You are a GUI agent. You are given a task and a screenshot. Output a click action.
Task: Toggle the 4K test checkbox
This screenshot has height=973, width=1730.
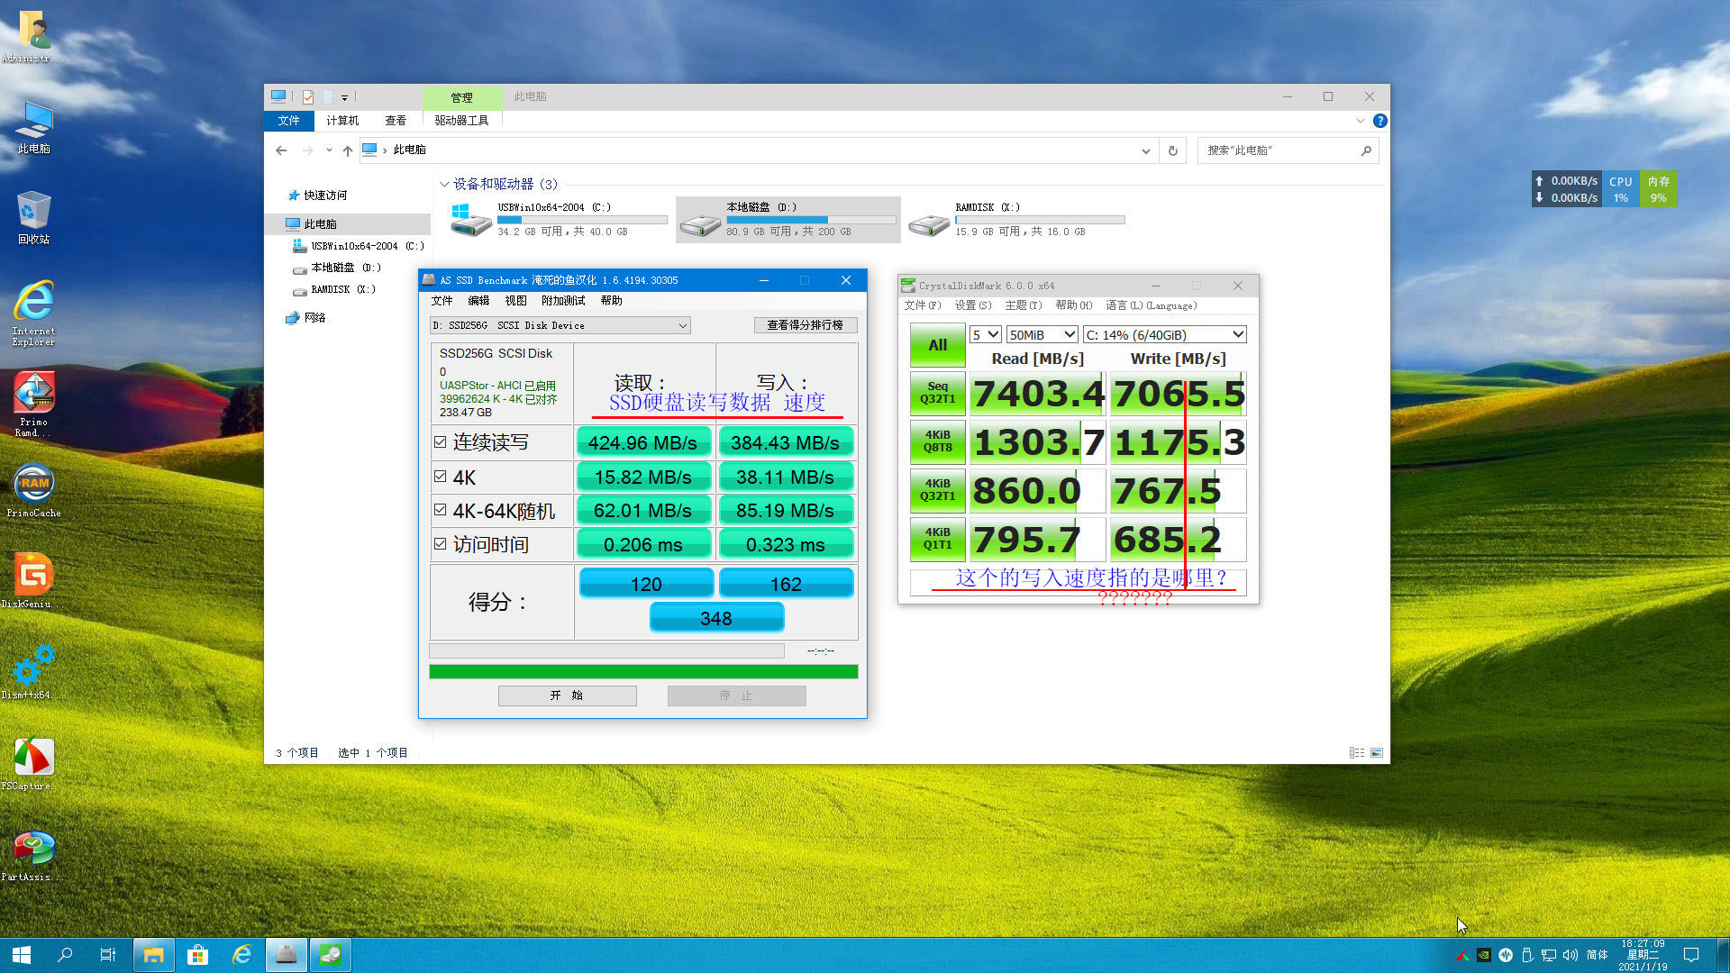[440, 477]
